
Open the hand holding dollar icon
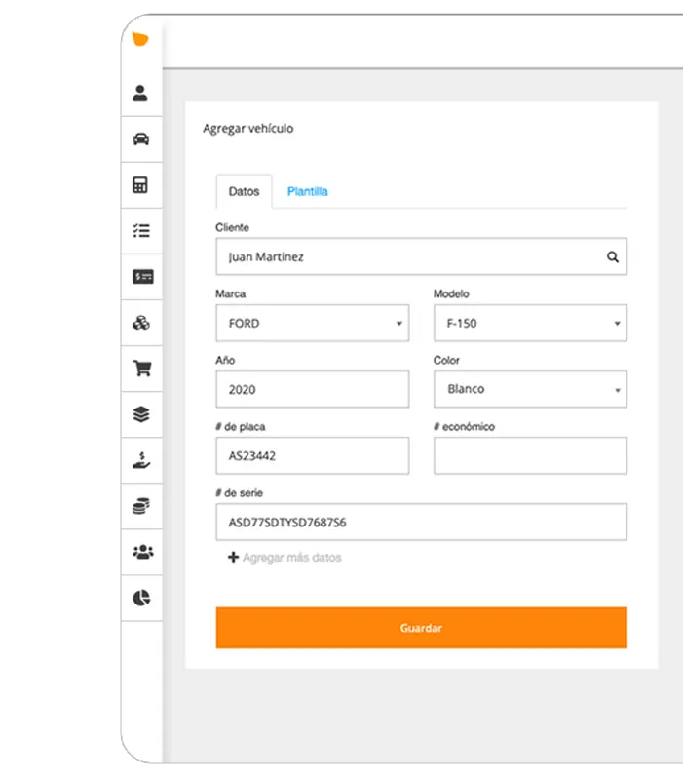[x=141, y=460]
